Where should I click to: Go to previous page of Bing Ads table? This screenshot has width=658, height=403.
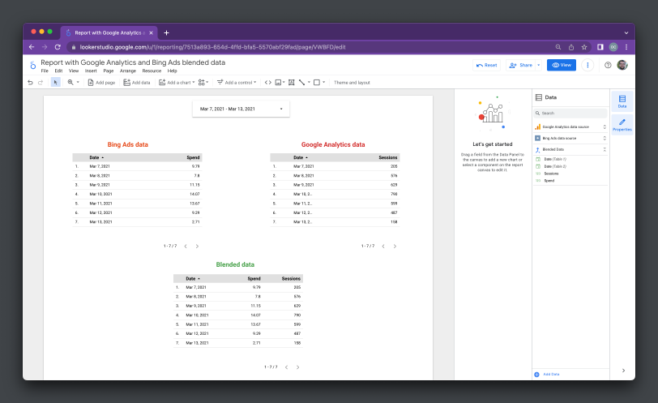pyautogui.click(x=186, y=247)
